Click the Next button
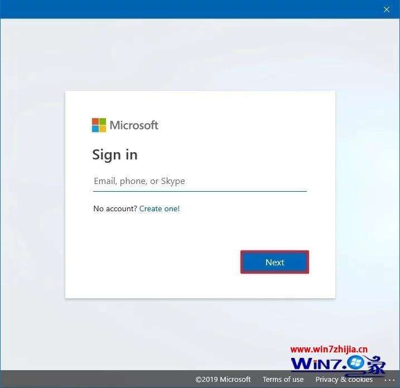Image resolution: width=400 pixels, height=388 pixels. (x=274, y=262)
